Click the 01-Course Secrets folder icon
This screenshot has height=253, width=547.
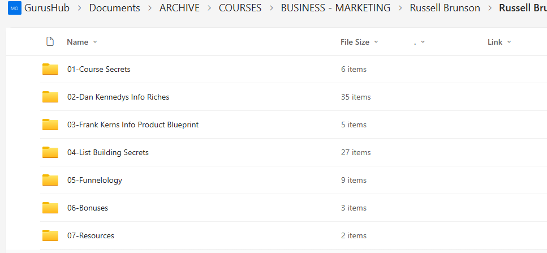[x=50, y=69]
